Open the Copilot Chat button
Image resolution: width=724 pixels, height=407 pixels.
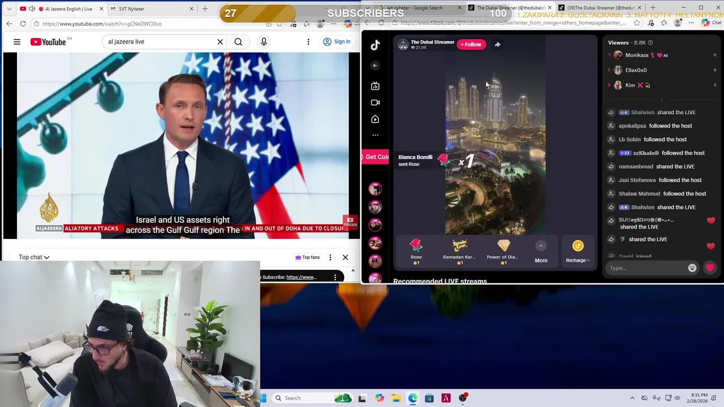pos(710,23)
